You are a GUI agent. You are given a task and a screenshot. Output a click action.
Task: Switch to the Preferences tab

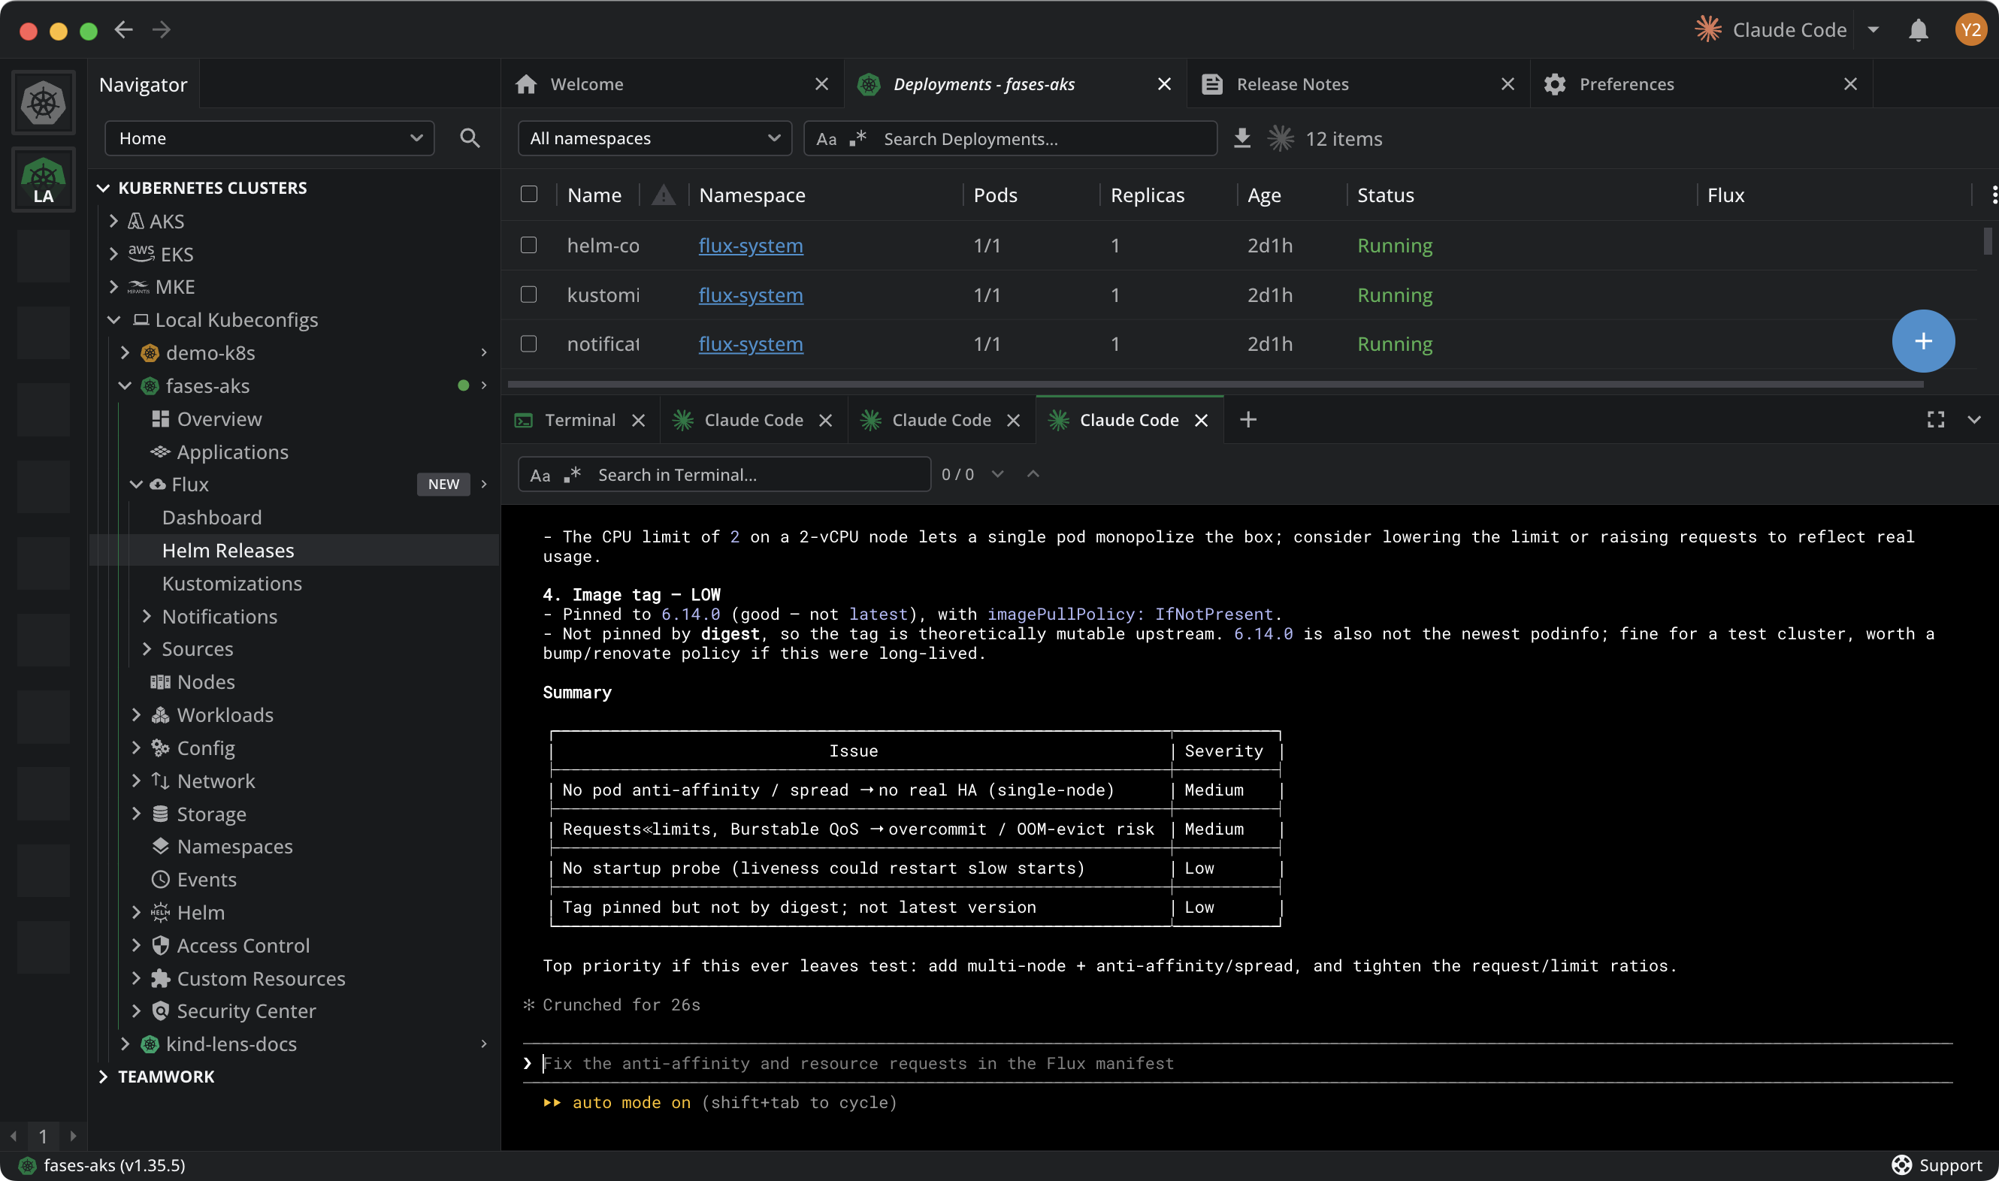(x=1701, y=84)
